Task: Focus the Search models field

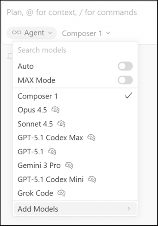Action: [x=75, y=50]
